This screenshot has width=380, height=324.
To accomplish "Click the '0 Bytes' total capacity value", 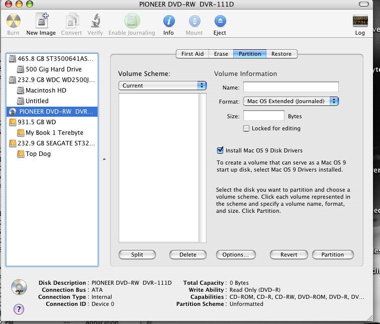I will [x=239, y=283].
